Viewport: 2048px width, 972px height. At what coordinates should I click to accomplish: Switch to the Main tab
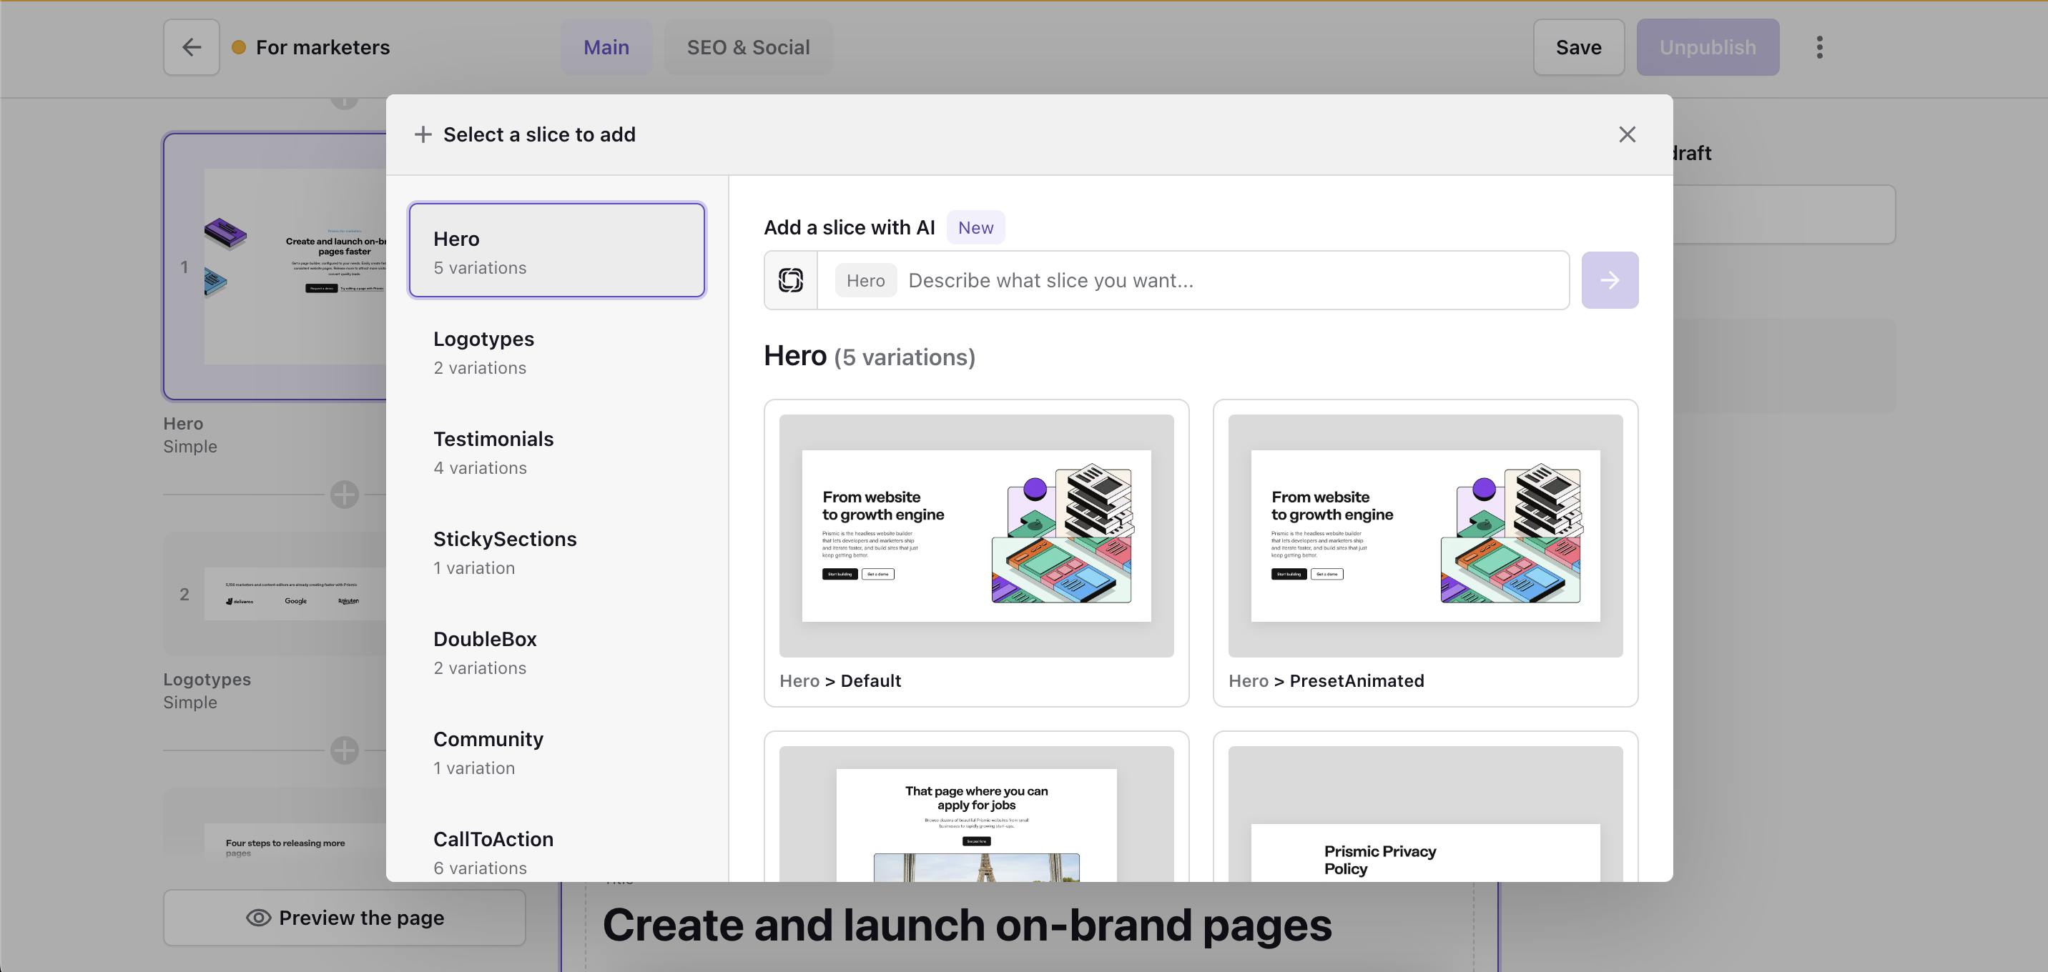pyautogui.click(x=606, y=48)
